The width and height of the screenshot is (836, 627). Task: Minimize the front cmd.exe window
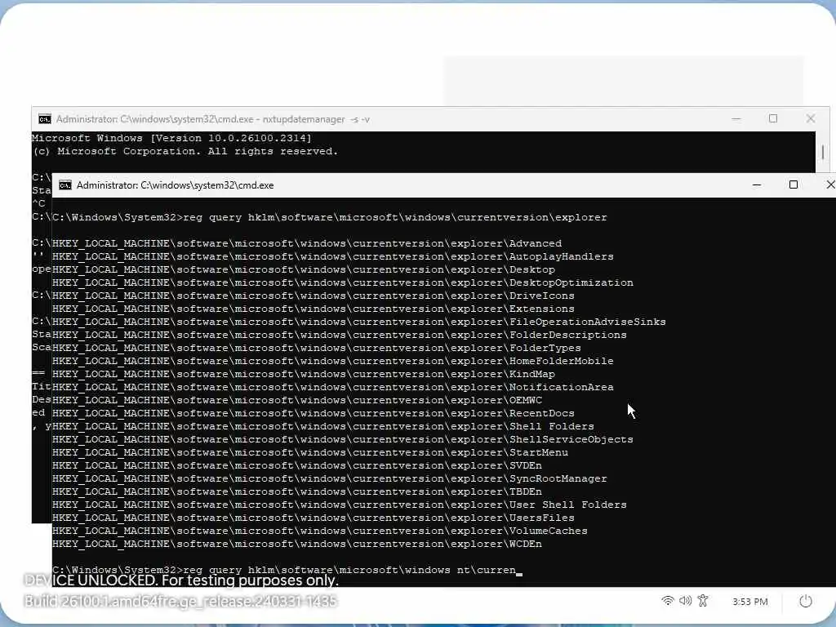757,185
